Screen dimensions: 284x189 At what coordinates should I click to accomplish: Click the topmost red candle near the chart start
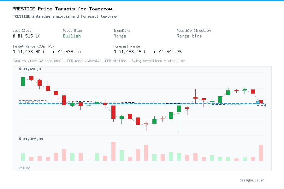click(31, 78)
